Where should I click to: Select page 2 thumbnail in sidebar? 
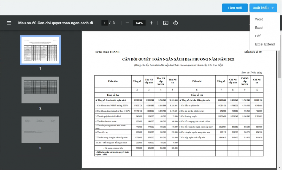coord(40,90)
